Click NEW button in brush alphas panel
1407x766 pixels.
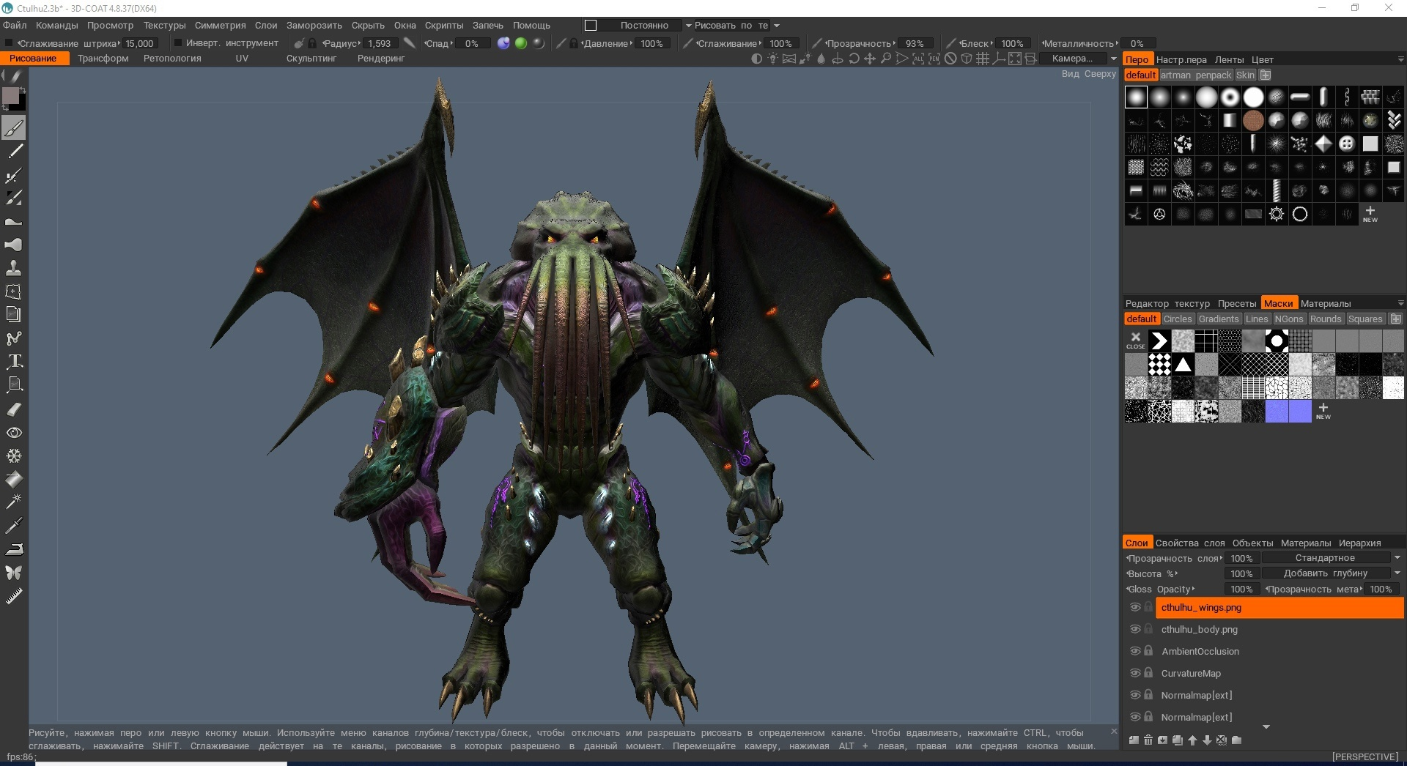click(x=1370, y=214)
